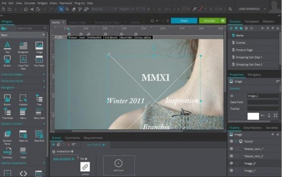This screenshot has width=282, height=177.
Task: Click the link action icon under Do
Action: coord(85,167)
